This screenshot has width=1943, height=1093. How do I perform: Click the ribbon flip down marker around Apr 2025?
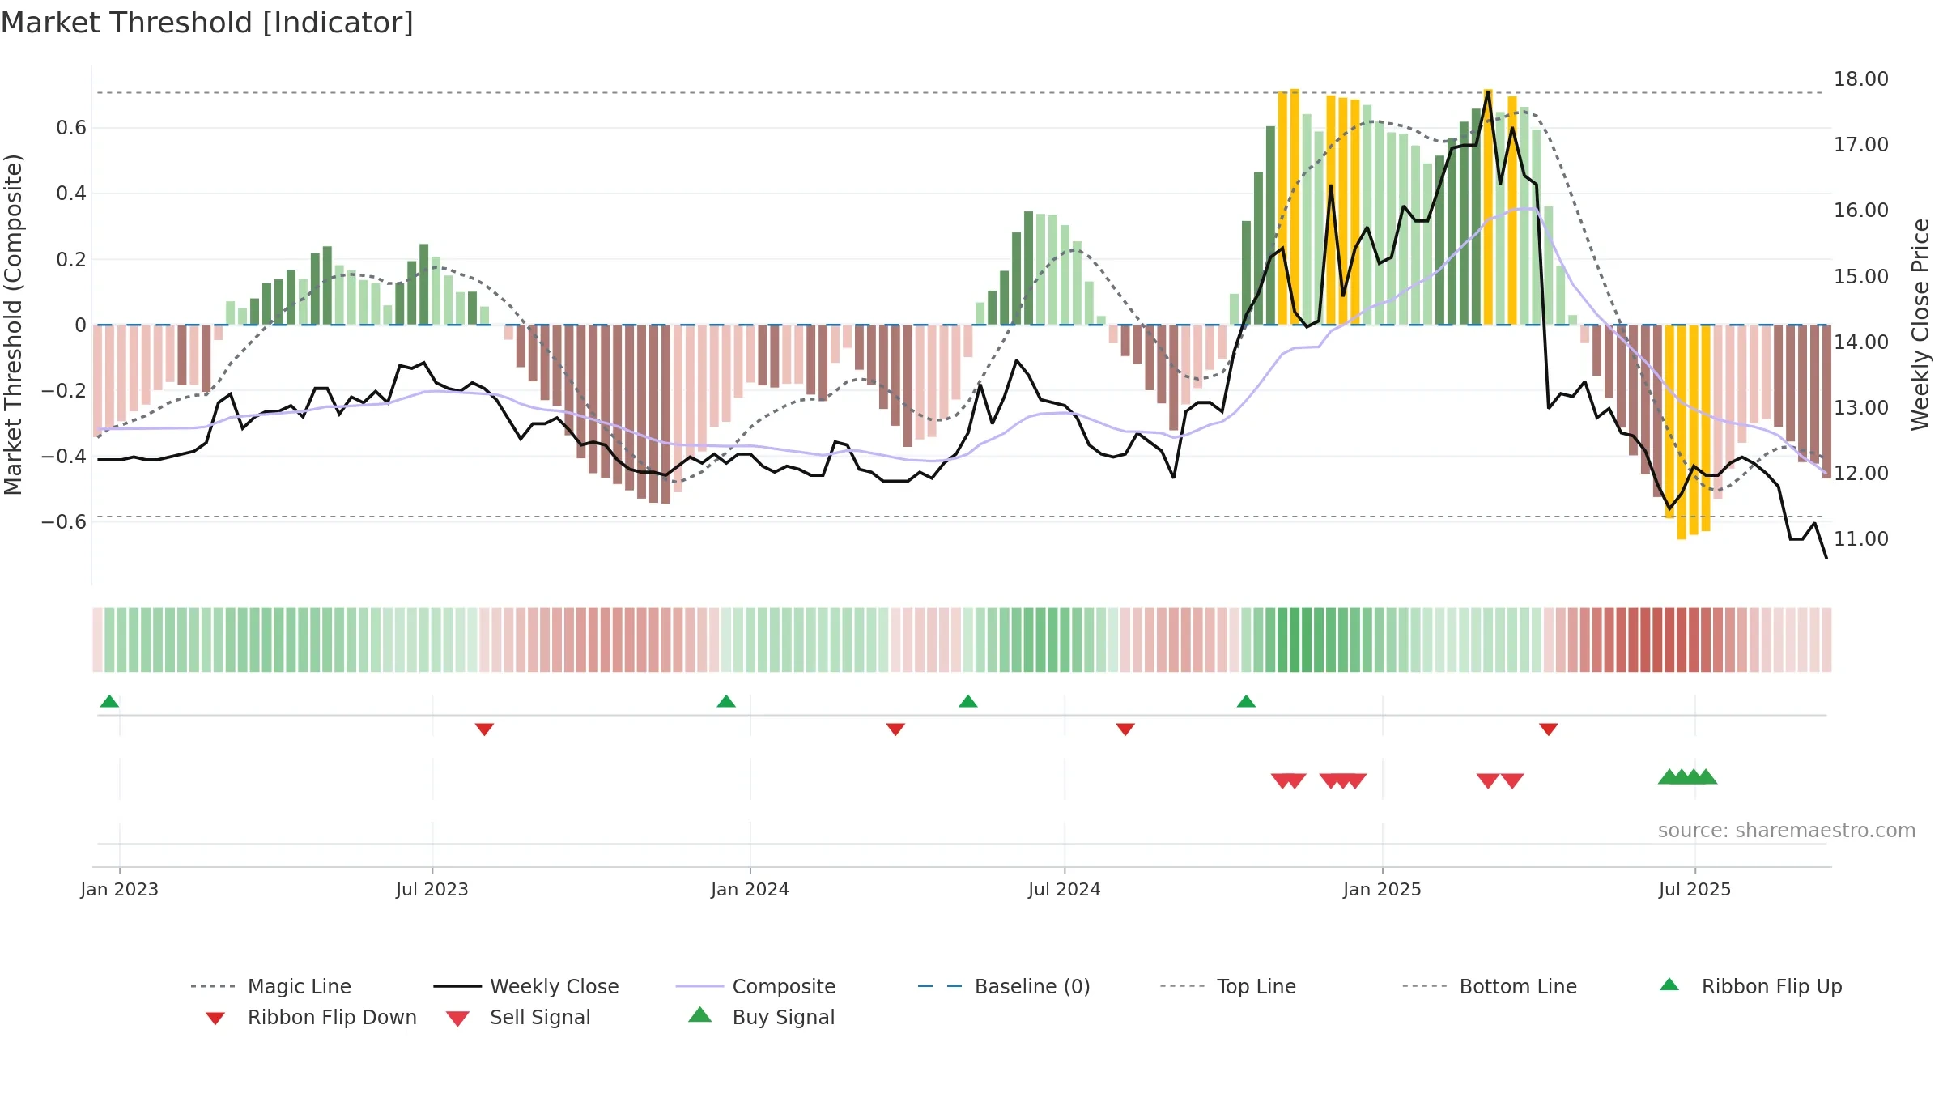point(1549,729)
